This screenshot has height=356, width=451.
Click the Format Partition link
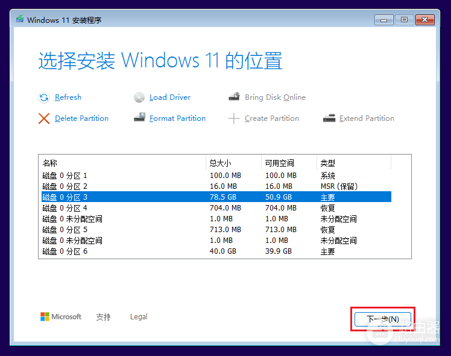click(x=177, y=118)
